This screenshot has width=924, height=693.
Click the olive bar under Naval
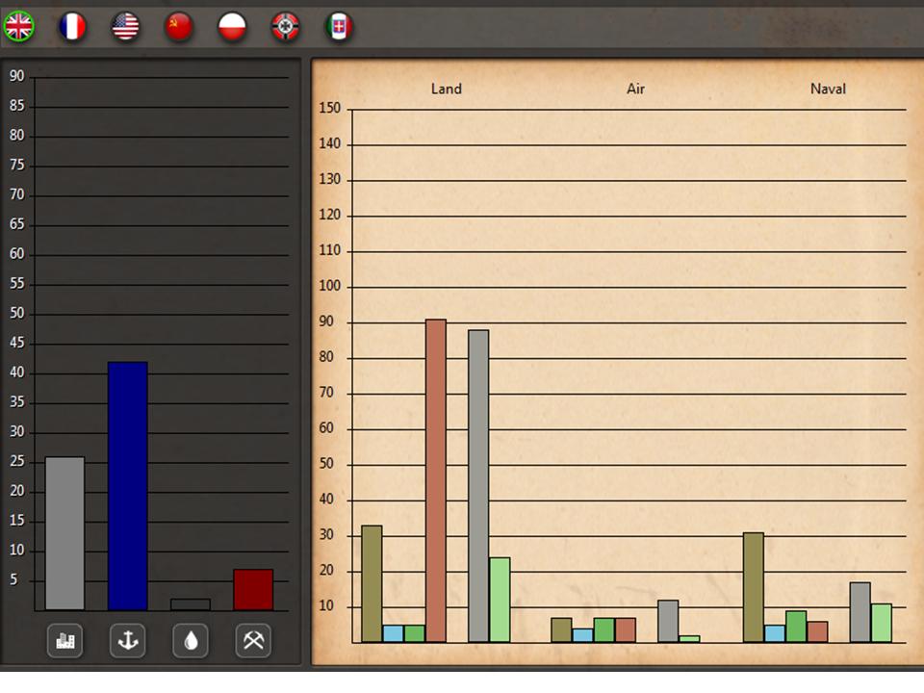point(754,587)
